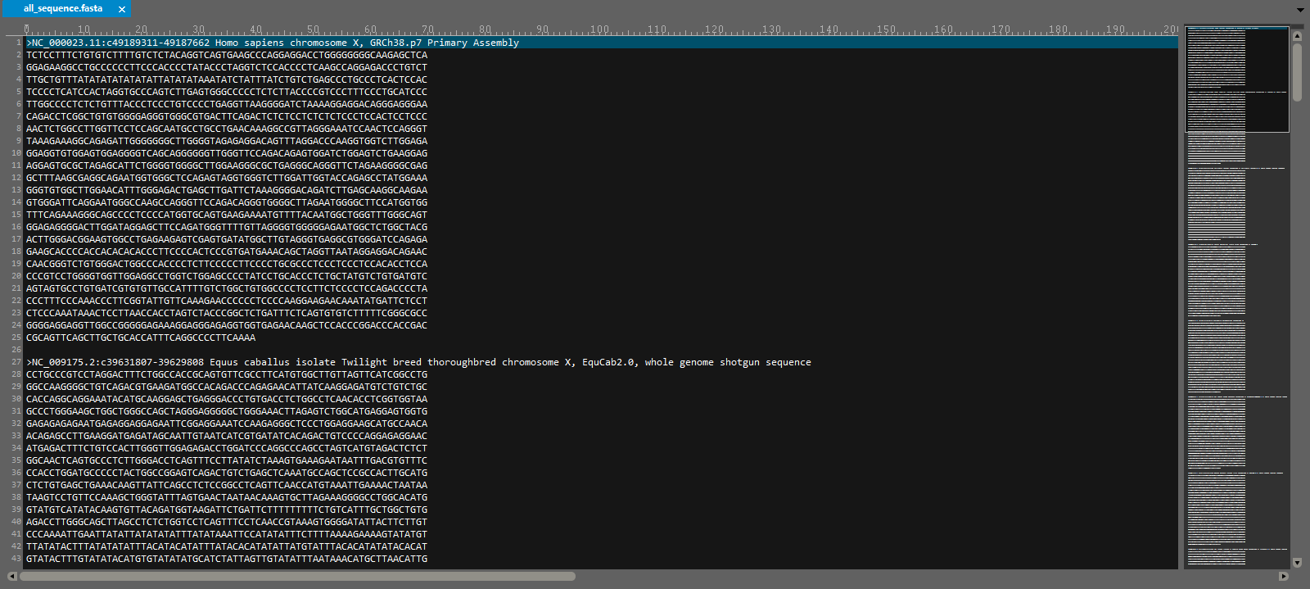Click sequence line starting TAAAGAAAGGCAGAGATTGG
The height and width of the screenshot is (589, 1310).
tap(227, 141)
